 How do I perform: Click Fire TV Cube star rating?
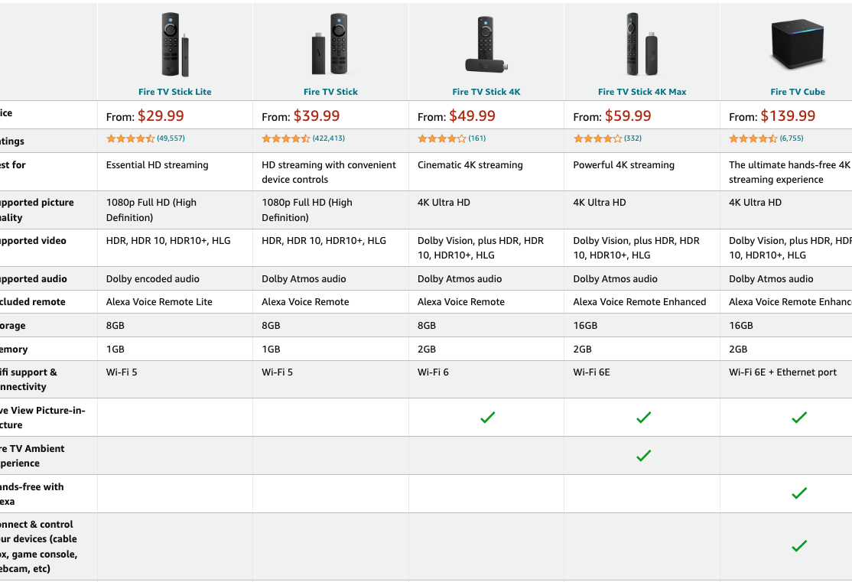(753, 139)
